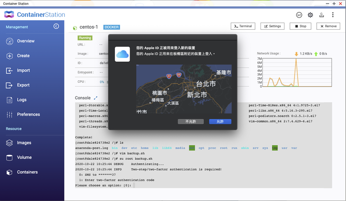Image resolution: width=346 pixels, height=201 pixels.
Task: Click the DOCKER tag badge
Action: click(111, 27)
